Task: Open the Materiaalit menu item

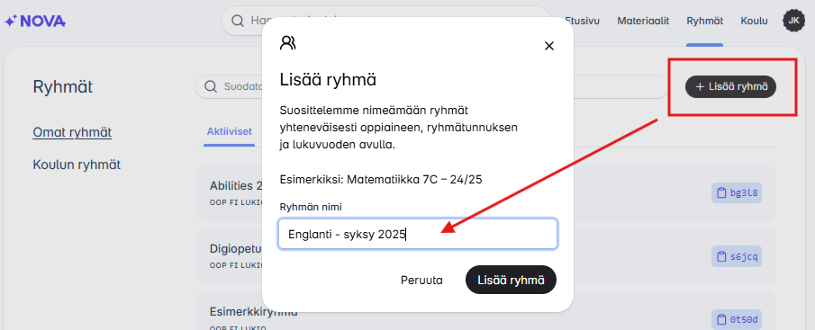Action: click(x=643, y=21)
